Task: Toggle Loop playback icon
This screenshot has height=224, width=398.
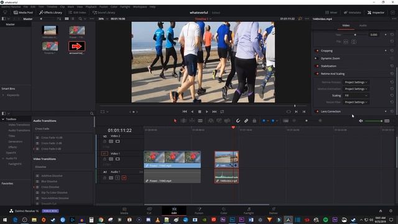Action: click(222, 112)
